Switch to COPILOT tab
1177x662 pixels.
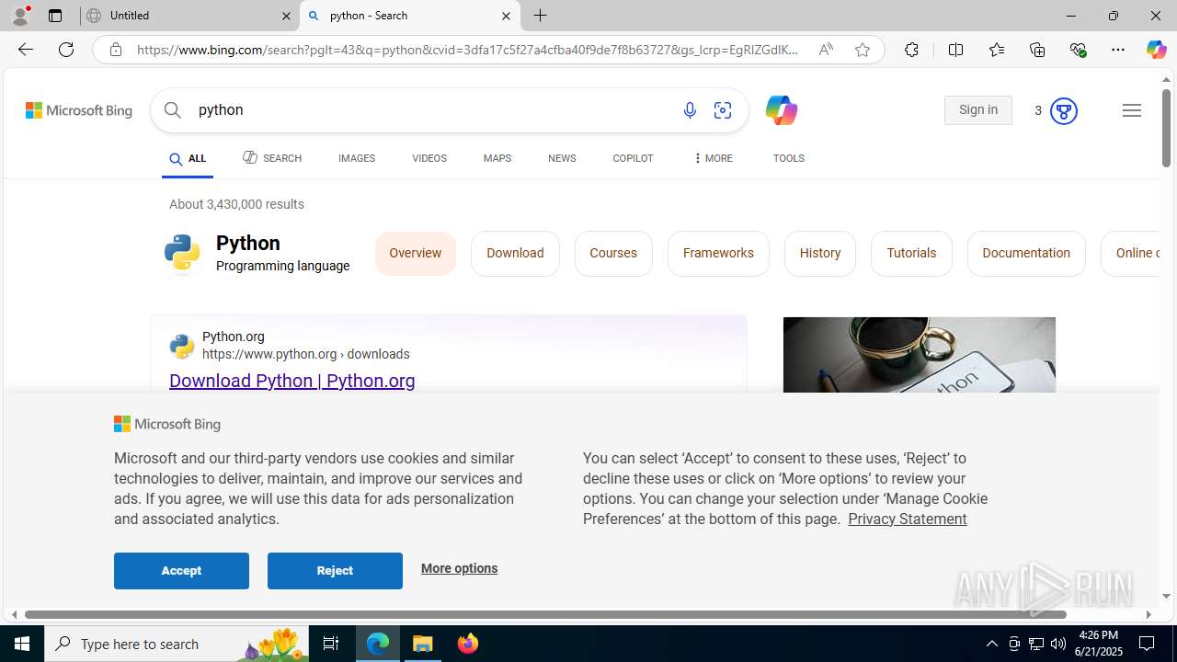(633, 158)
